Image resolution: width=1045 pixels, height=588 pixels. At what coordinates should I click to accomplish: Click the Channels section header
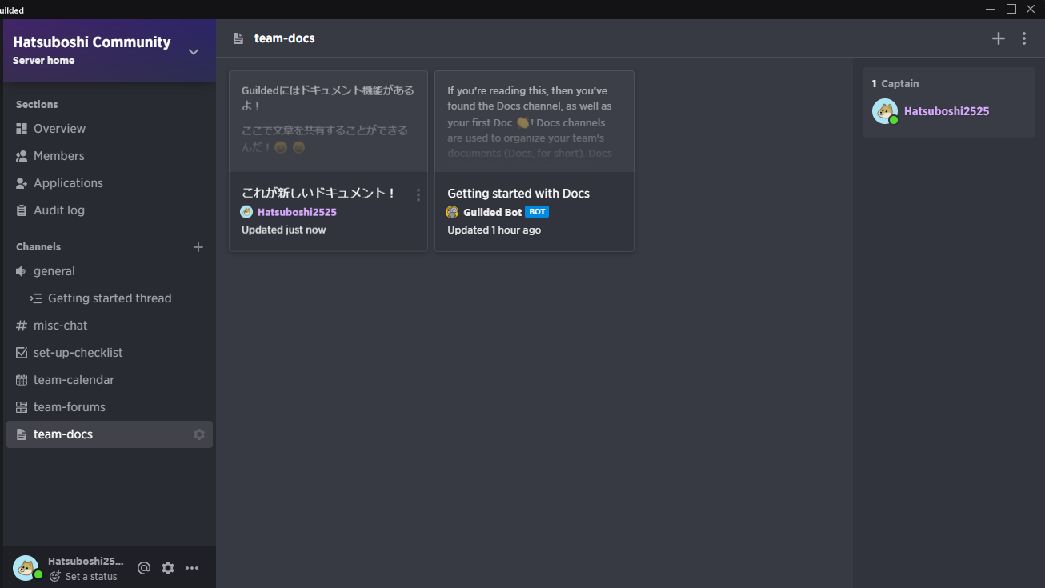[38, 247]
